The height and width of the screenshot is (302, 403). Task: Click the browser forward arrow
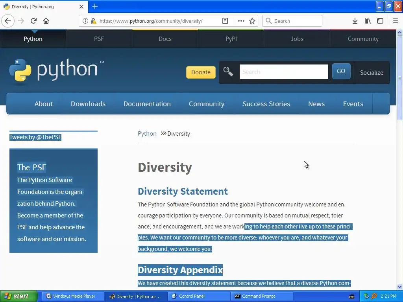(21, 21)
